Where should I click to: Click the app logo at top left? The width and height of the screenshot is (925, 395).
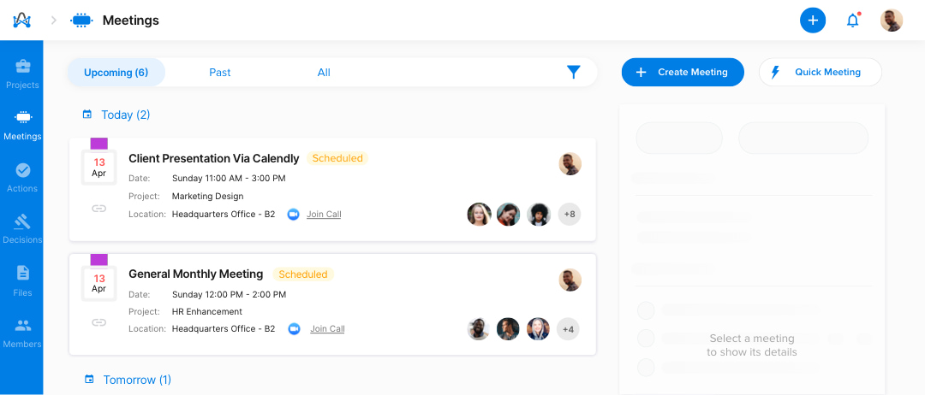tap(21, 21)
